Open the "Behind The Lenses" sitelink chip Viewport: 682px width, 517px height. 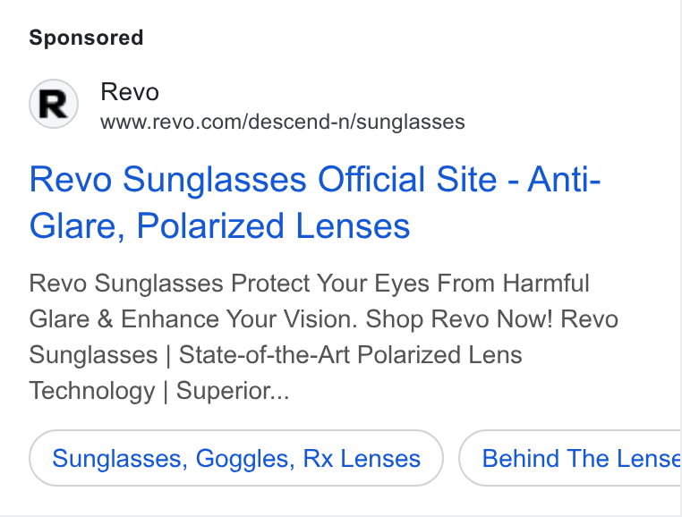tap(570, 458)
